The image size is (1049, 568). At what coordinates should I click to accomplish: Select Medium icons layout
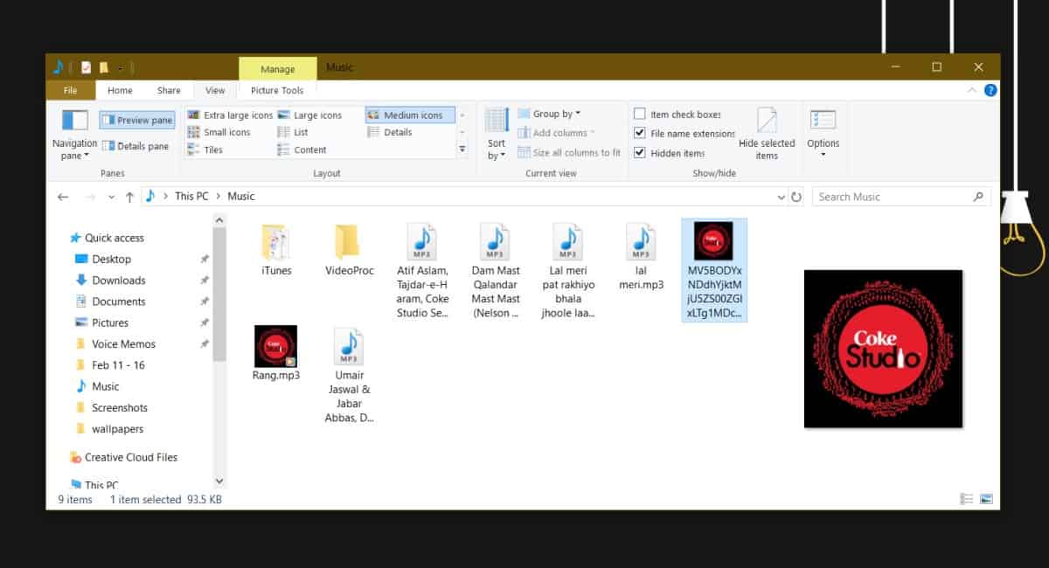(408, 114)
